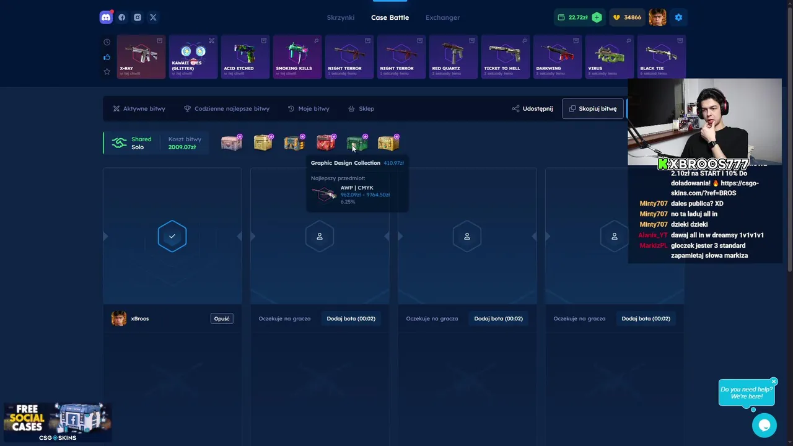Open the Black Tie drop card

[x=662, y=57]
